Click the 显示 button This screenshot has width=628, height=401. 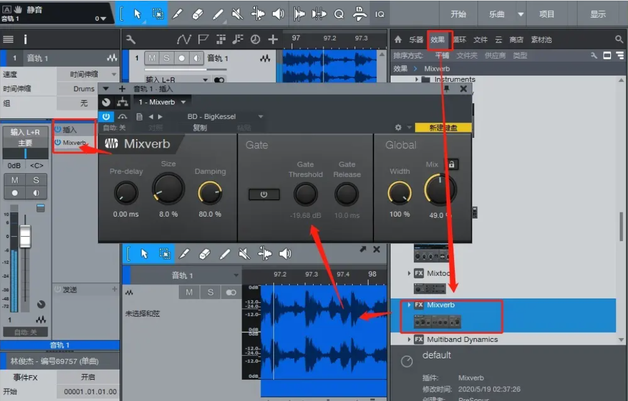(598, 14)
